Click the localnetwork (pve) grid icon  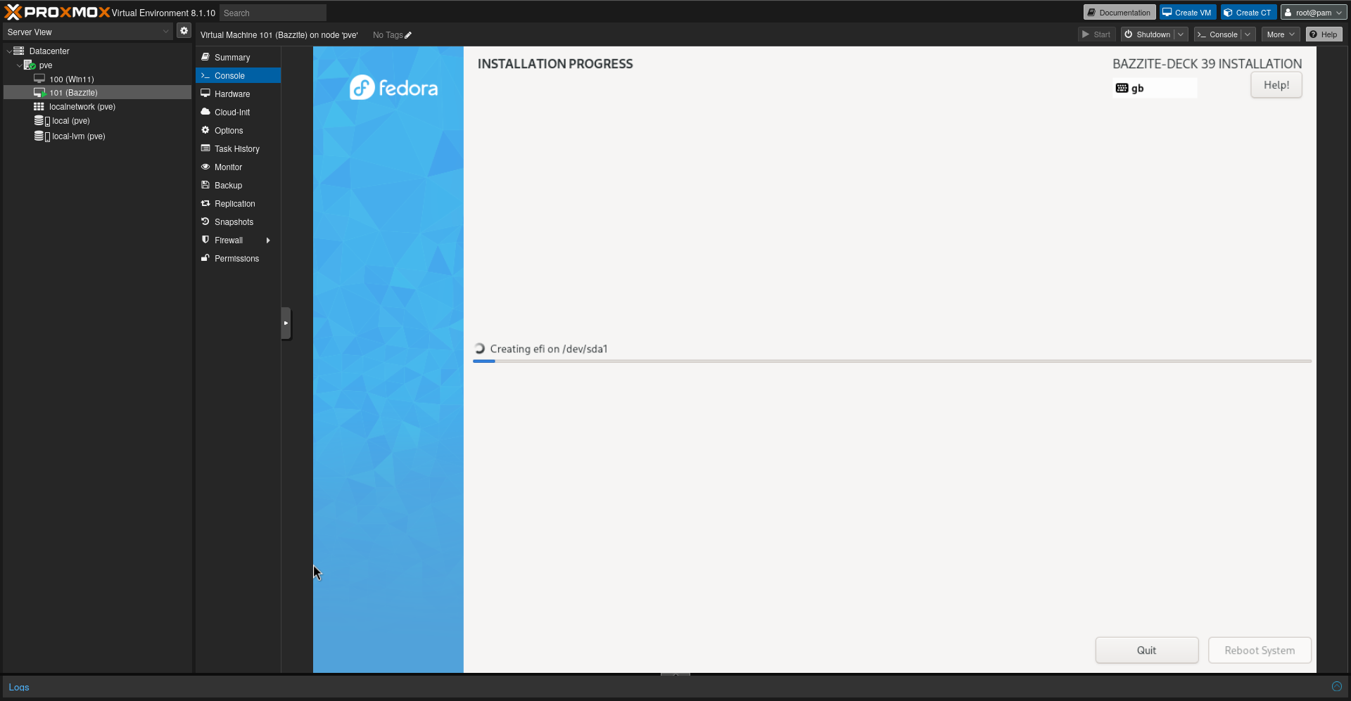(x=39, y=106)
